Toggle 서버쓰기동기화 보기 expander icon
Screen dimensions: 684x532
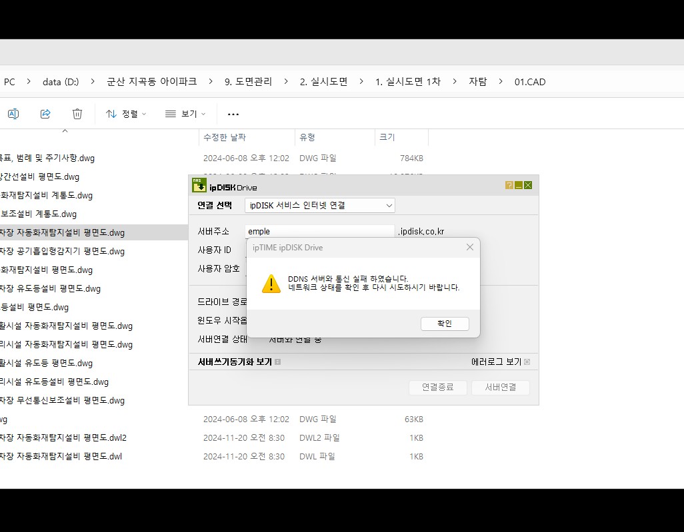pos(278,362)
